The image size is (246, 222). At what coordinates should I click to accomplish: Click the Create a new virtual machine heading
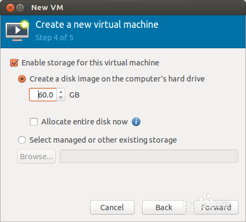click(97, 25)
